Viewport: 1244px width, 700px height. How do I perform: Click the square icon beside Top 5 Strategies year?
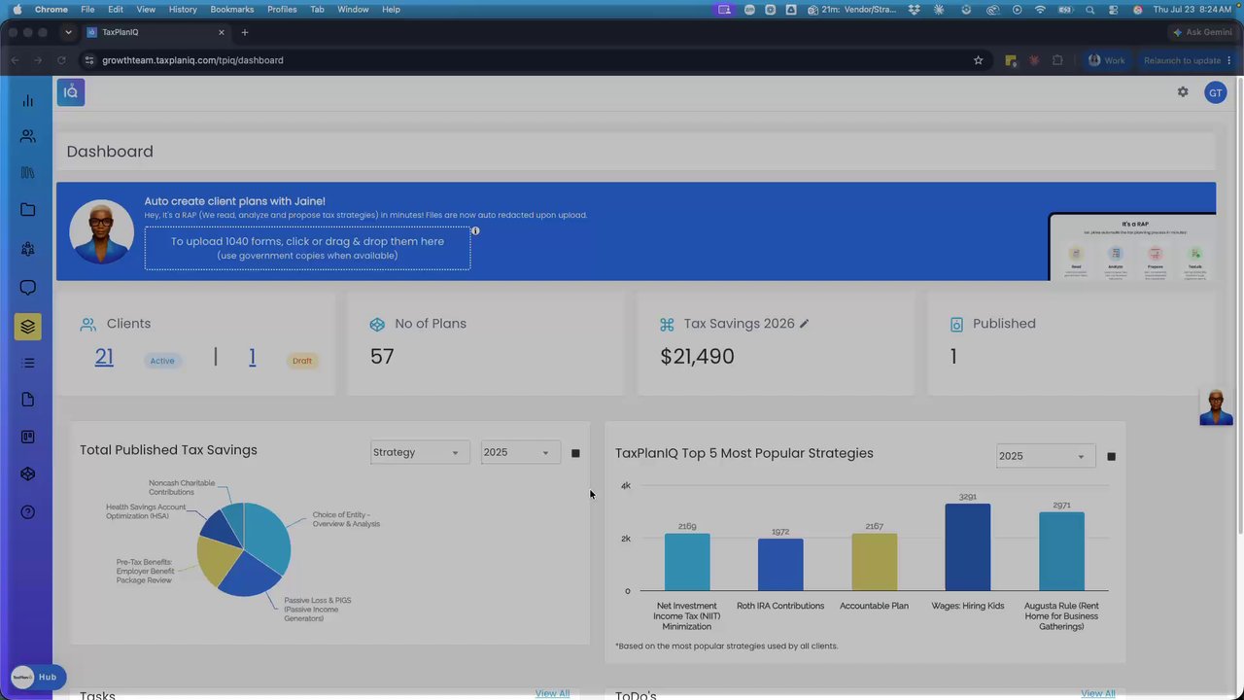point(1111,457)
